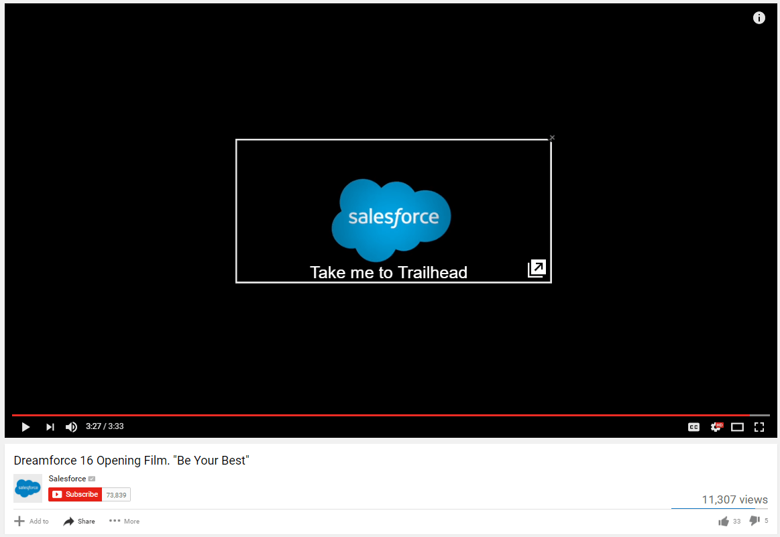Image resolution: width=780 pixels, height=537 pixels.
Task: Enable closed captions
Action: tap(693, 426)
